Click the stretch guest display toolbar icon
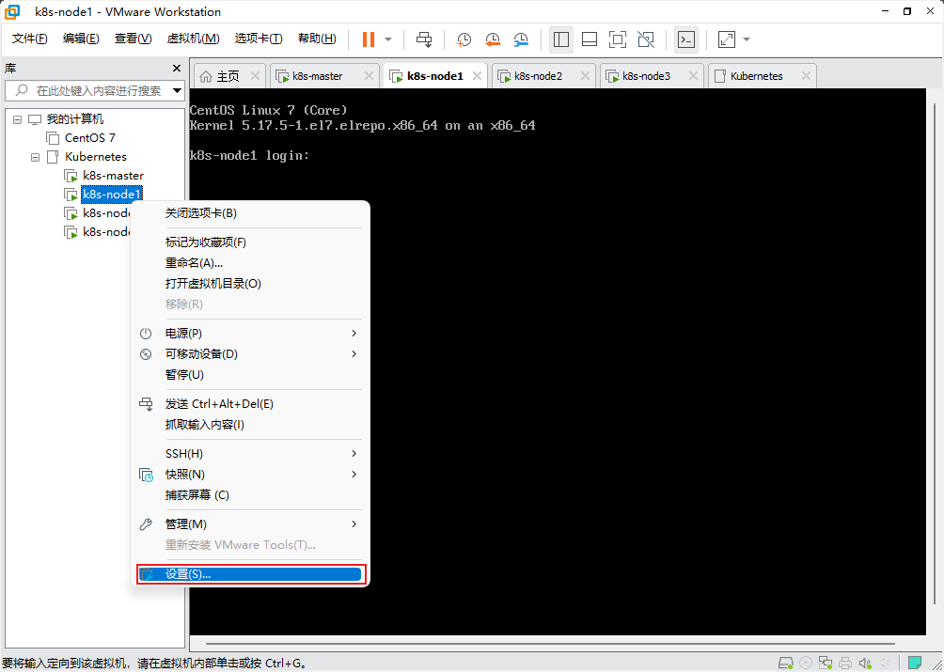Screen dimensions: 944x672 (727, 39)
